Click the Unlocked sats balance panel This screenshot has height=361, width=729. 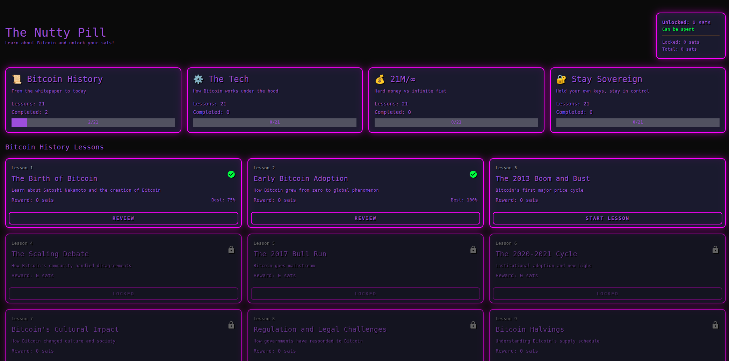pos(691,36)
